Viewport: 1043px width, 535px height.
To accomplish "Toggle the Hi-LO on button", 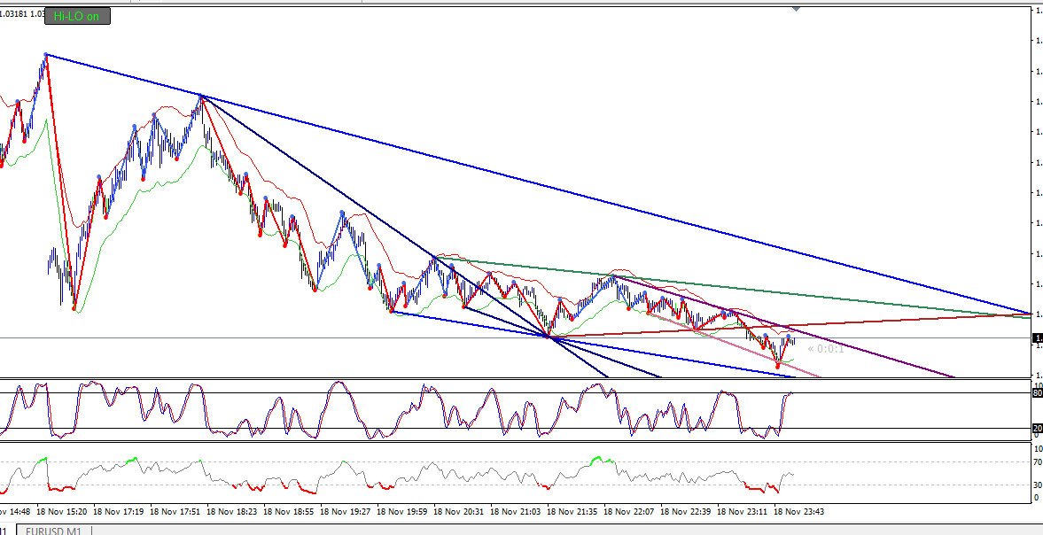I will point(77,16).
